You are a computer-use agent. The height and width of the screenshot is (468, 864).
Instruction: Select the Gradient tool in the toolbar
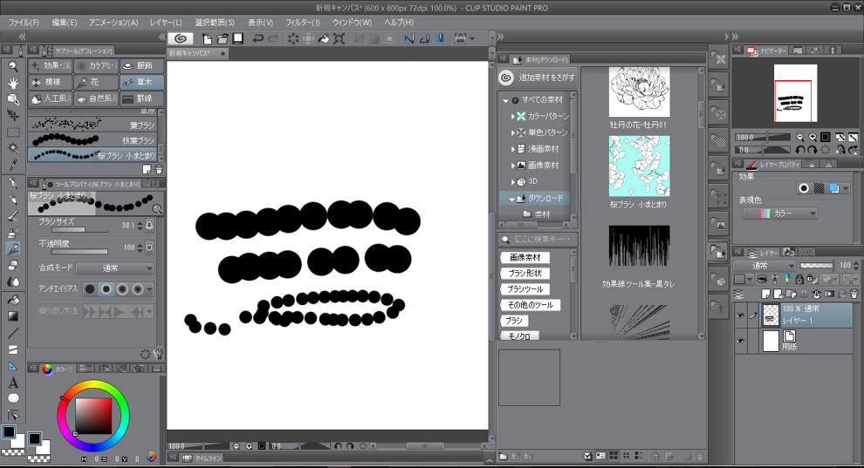tap(13, 316)
